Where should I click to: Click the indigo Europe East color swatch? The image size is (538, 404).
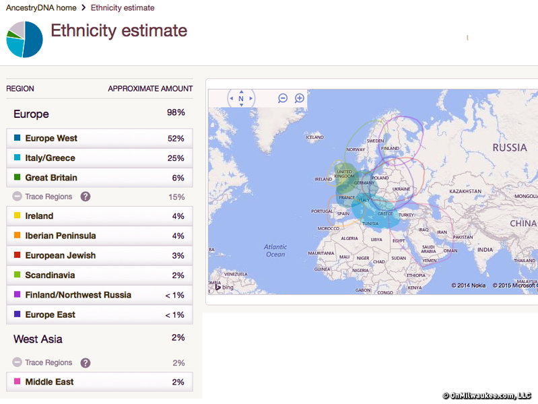17,314
